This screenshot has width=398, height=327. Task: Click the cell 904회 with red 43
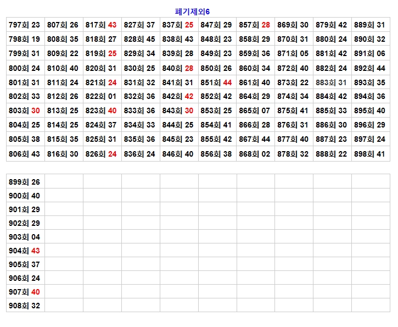pyautogui.click(x=25, y=251)
